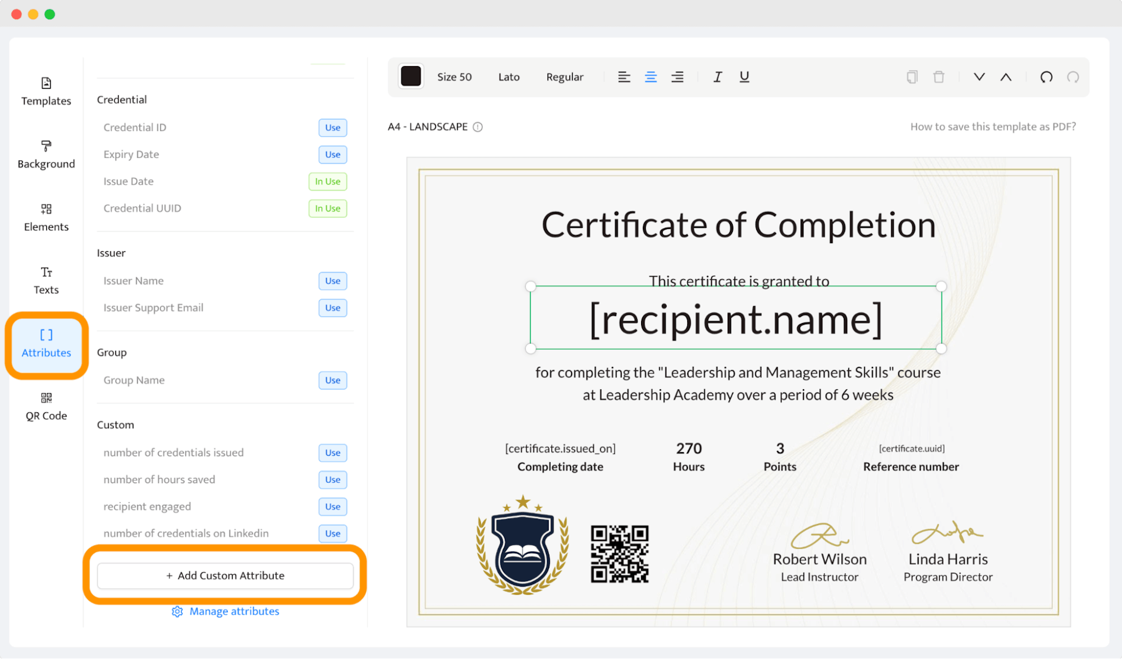Toggle underline formatting on text
This screenshot has height=659, width=1122.
pos(744,76)
